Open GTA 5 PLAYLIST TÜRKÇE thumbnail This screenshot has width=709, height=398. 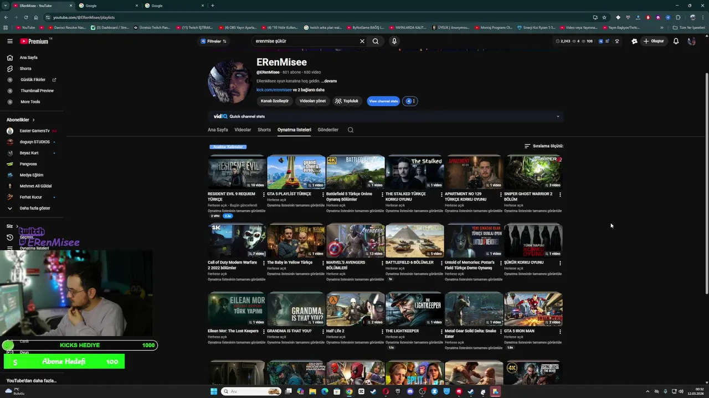pyautogui.click(x=296, y=172)
